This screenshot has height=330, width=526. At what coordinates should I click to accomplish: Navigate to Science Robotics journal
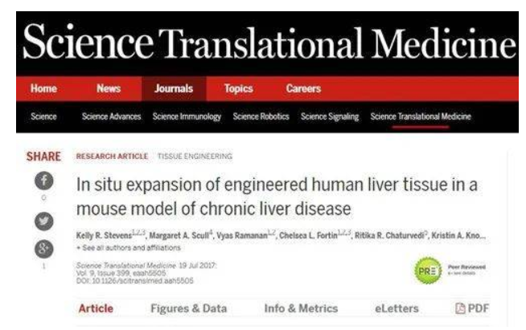261,116
